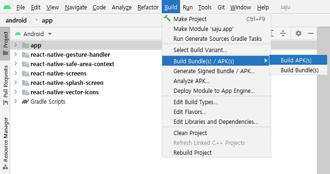The width and height of the screenshot is (330, 174).
Task: Click the Android Studio logo icon
Action: [x=7, y=7]
